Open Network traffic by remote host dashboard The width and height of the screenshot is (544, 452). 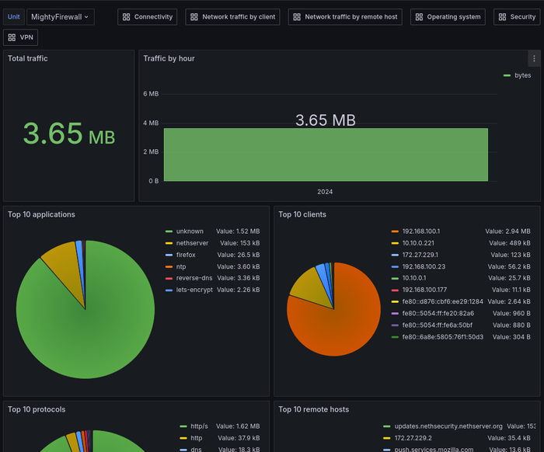344,16
